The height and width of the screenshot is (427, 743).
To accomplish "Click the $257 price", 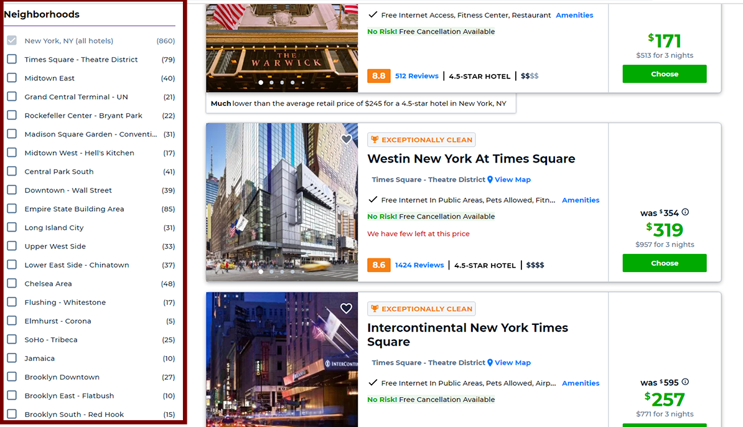I will [665, 400].
